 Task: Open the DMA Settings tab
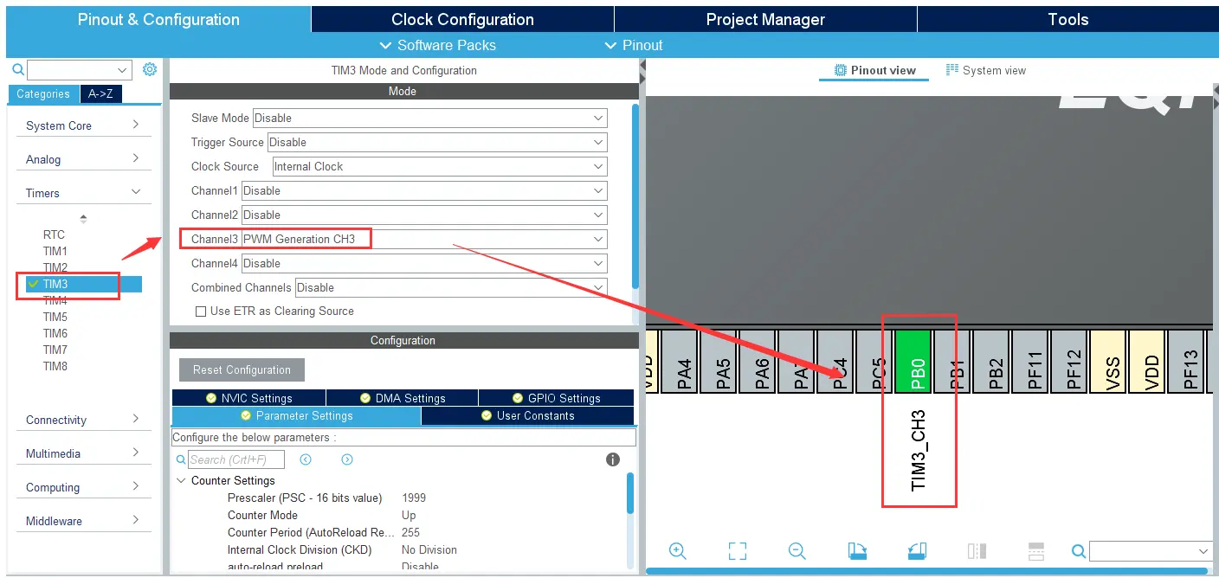(x=403, y=398)
